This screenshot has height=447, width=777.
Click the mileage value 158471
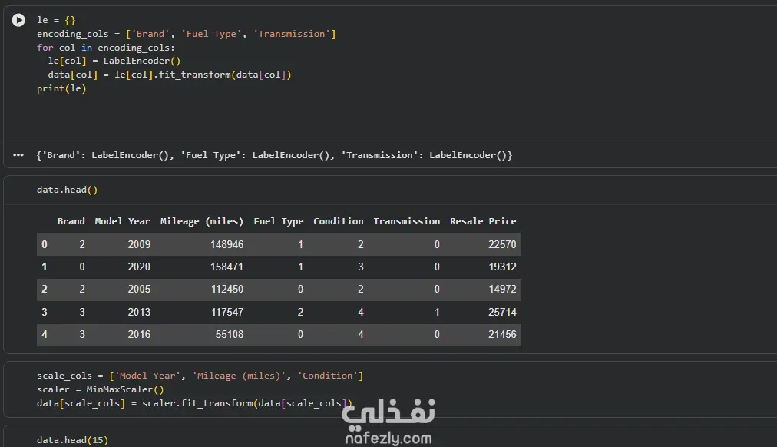click(227, 267)
